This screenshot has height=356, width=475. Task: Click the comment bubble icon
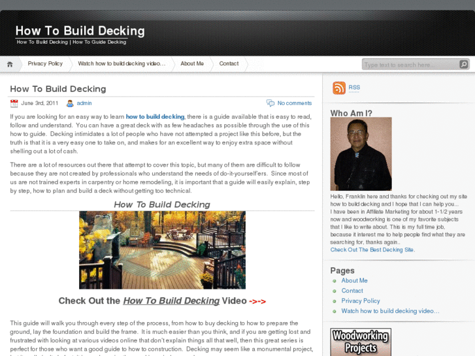tap(270, 103)
